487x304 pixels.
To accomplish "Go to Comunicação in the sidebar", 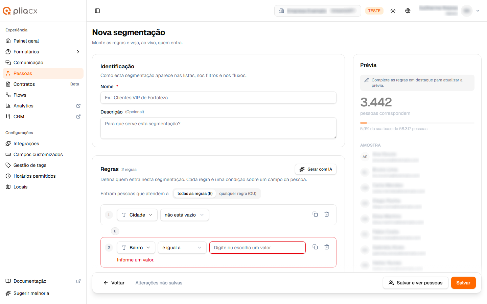I will click(43, 62).
